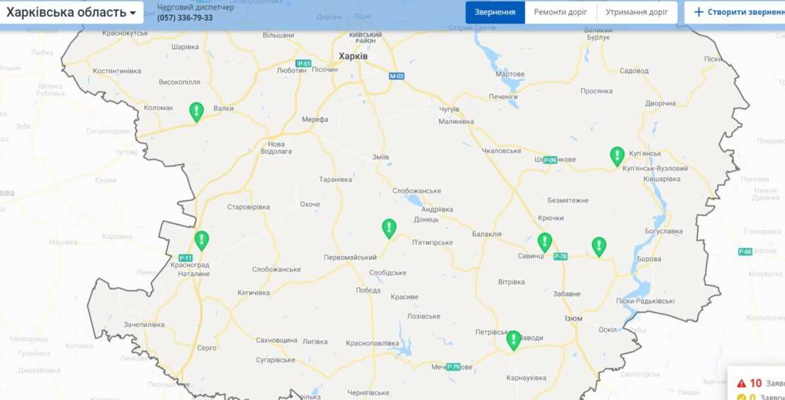Click the yellow checkmark status icon with count 0
The height and width of the screenshot is (400, 785).
coord(741,397)
